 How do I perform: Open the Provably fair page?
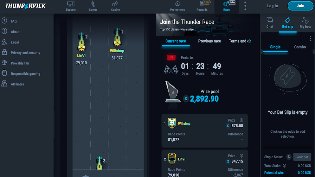pos(20,63)
